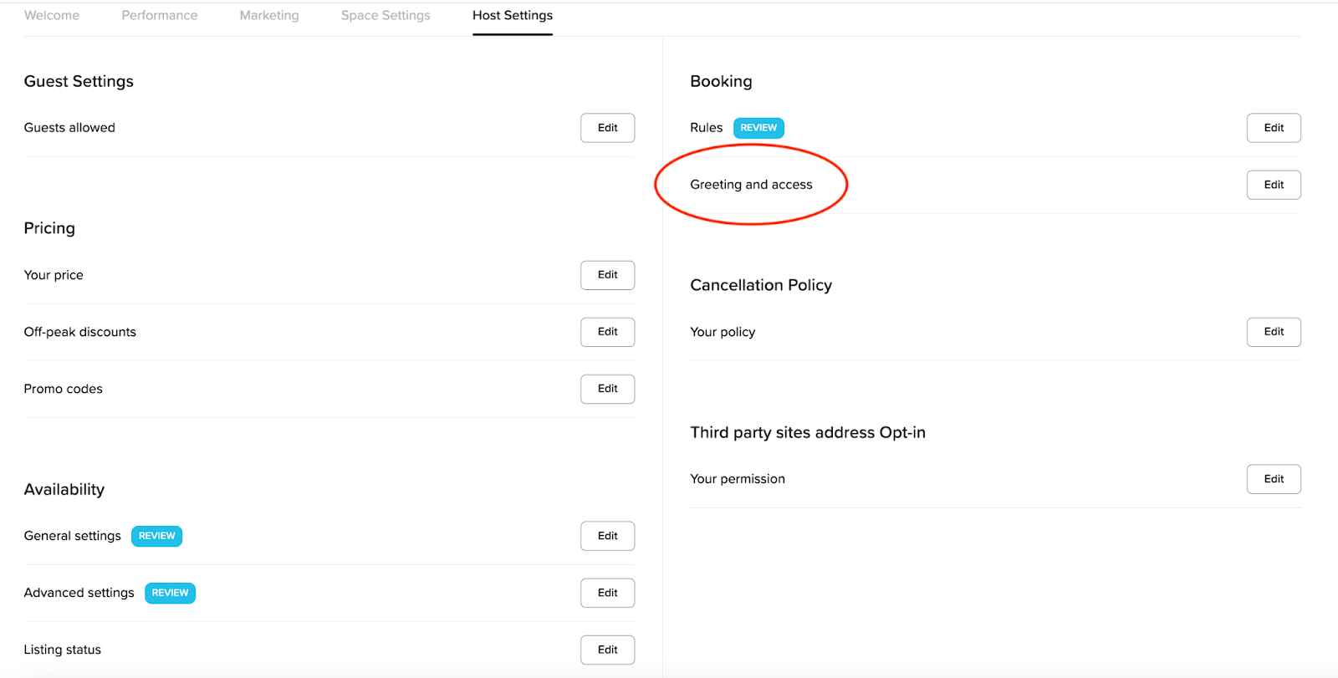1338x678 pixels.
Task: Edit Your price under Pricing
Action: pyautogui.click(x=607, y=275)
